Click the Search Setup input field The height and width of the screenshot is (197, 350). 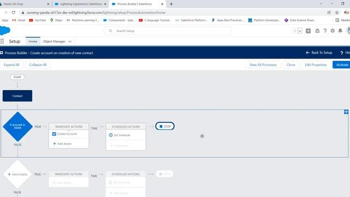[x=168, y=31]
